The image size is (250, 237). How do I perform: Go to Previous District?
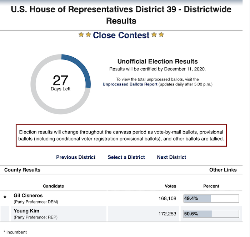(x=76, y=157)
